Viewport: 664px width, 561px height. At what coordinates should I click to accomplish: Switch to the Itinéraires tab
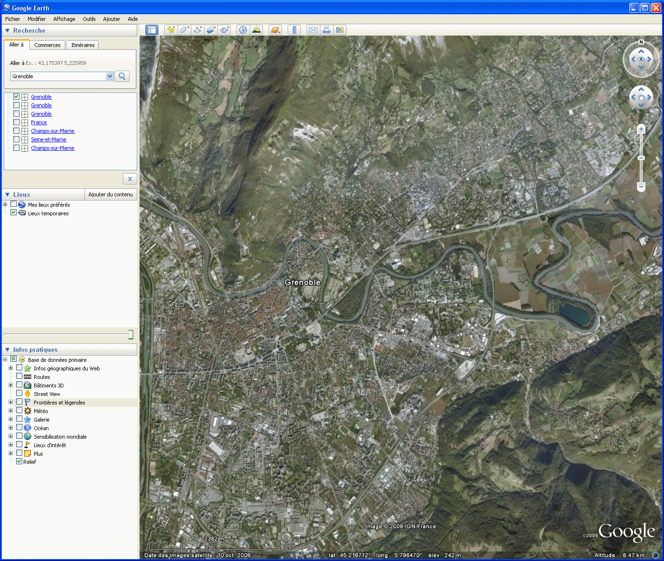[x=83, y=45]
